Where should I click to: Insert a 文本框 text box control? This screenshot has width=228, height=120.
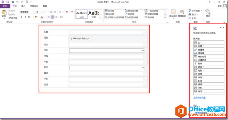click(x=110, y=11)
